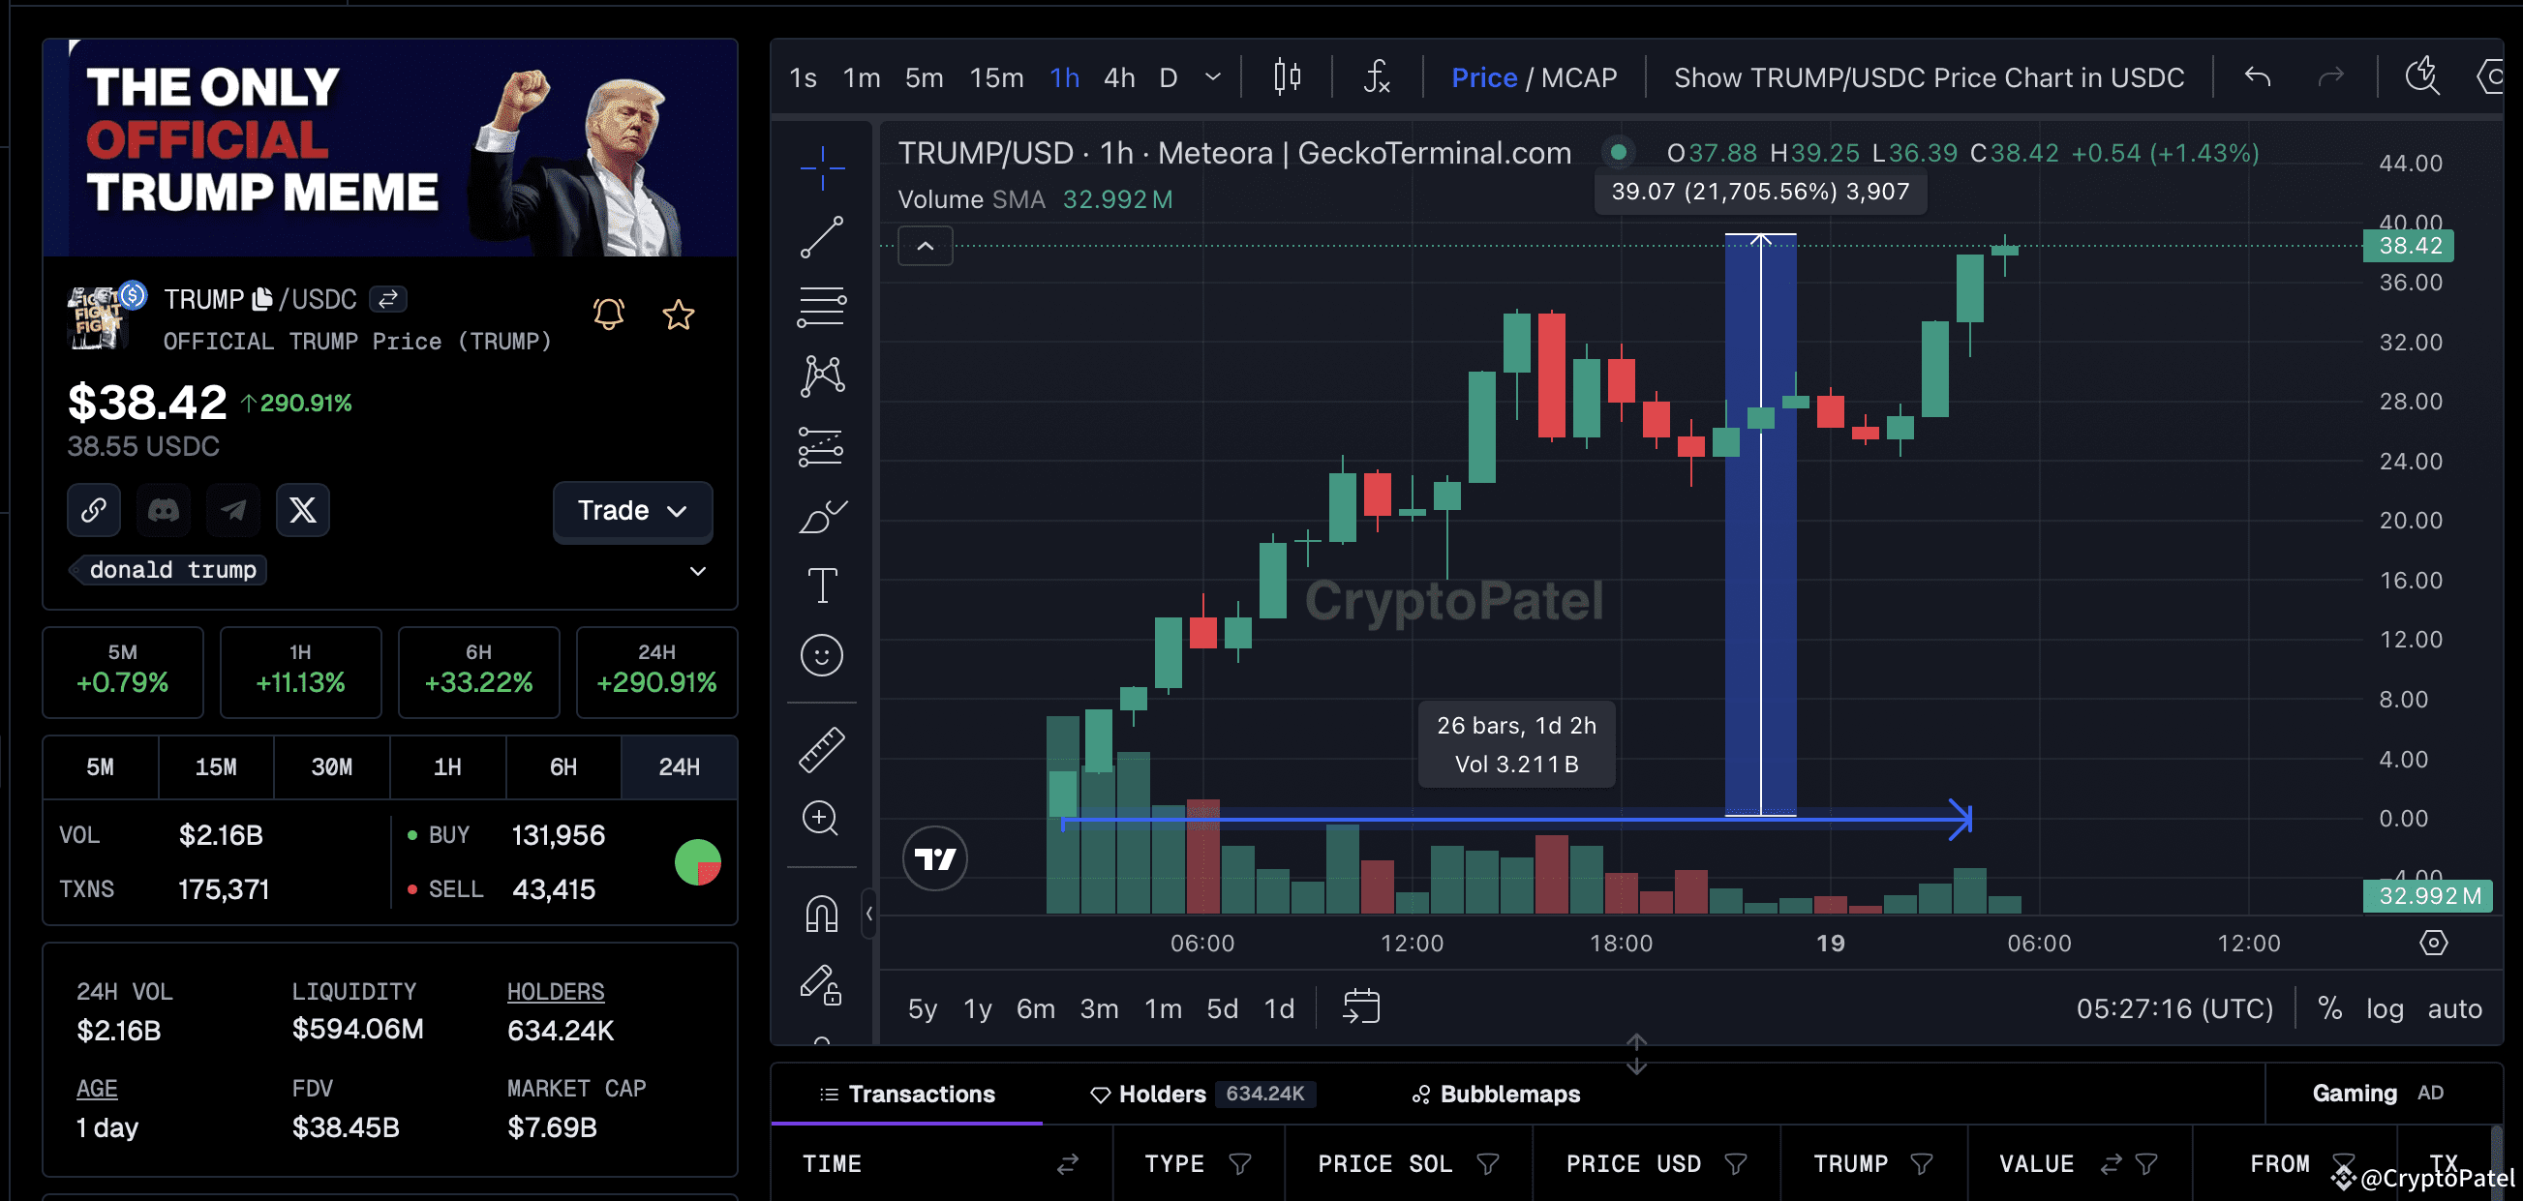Screen dimensions: 2523x1201
Task: Add TRUMP to favorites with star
Action: (x=678, y=315)
